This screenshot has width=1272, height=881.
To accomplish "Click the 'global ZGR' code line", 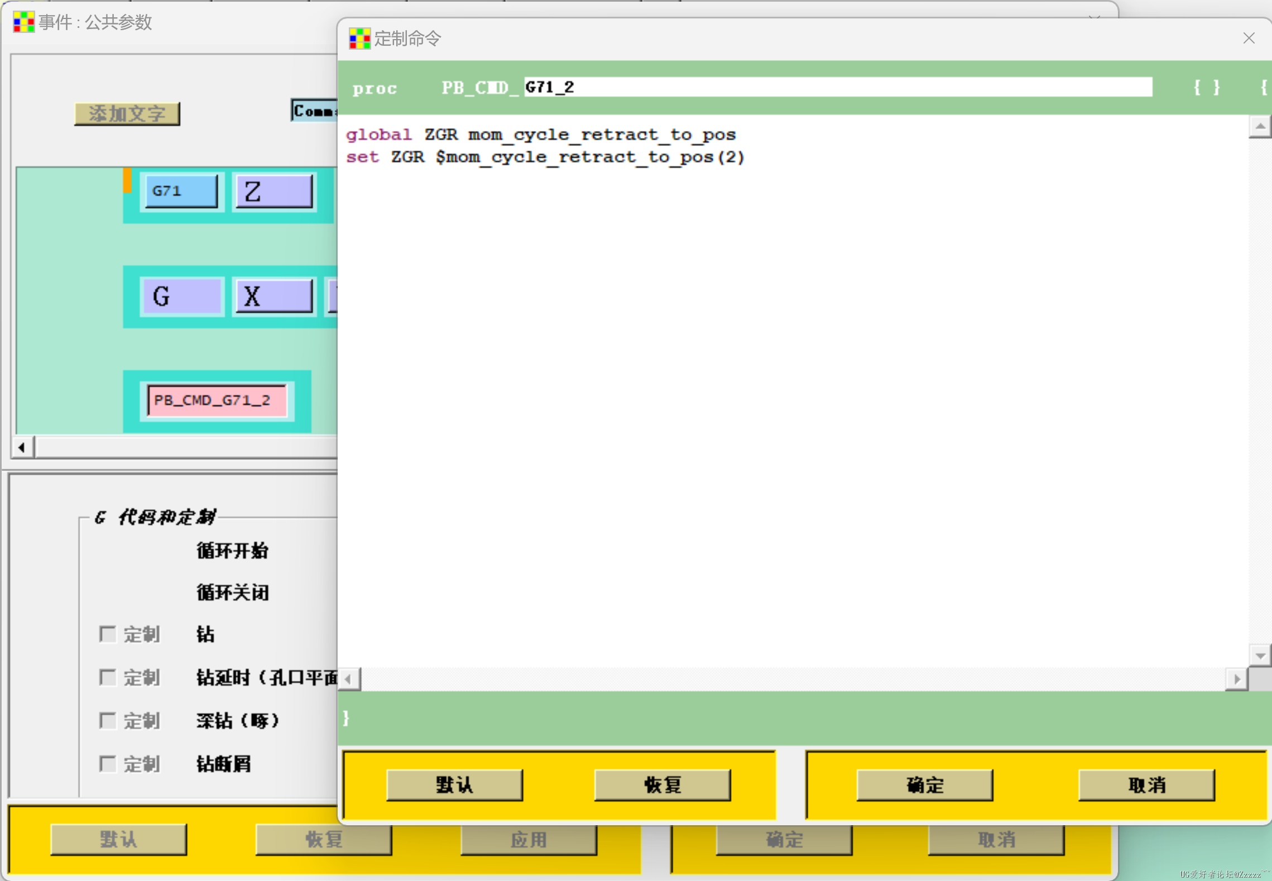I will coord(541,135).
